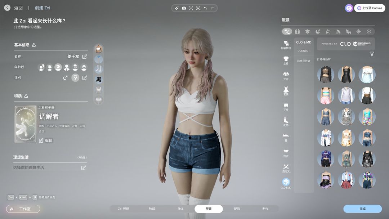Go back with the 返回 arrow button
The image size is (389, 219).
point(8,8)
